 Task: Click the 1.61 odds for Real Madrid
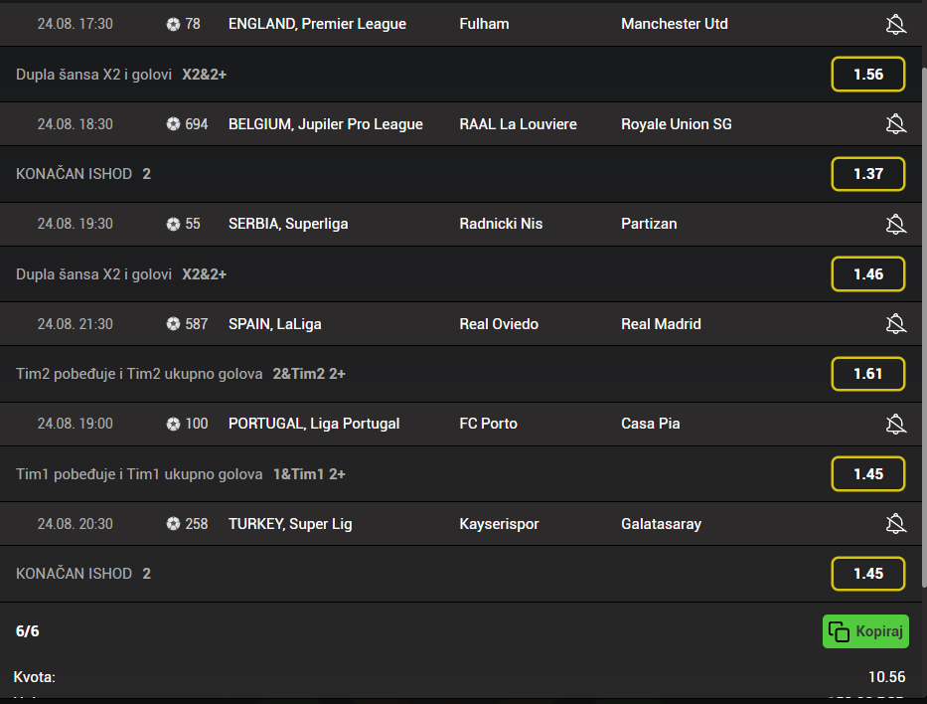coord(867,374)
